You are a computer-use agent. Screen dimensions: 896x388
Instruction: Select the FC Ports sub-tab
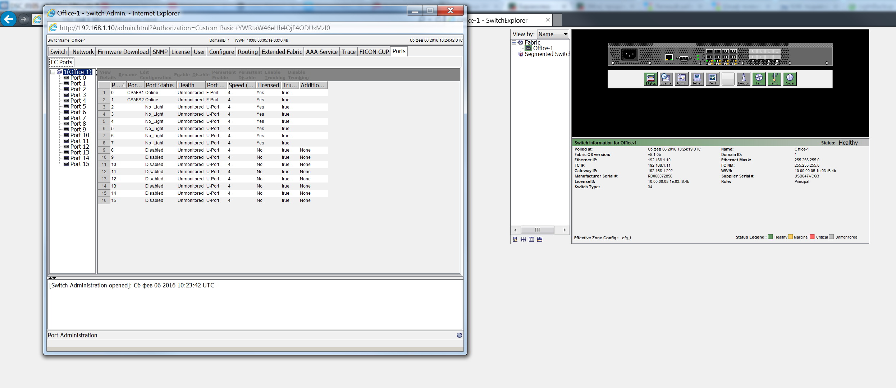[x=61, y=62]
